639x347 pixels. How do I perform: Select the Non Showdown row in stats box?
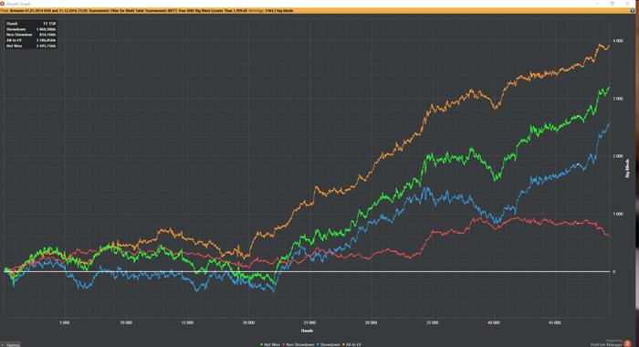tap(31, 35)
